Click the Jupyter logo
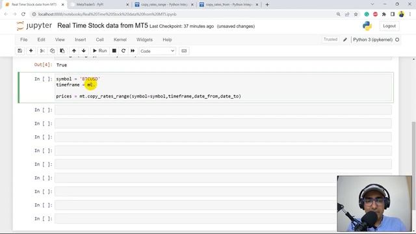Screen dimensions: 416x234 click(34, 26)
